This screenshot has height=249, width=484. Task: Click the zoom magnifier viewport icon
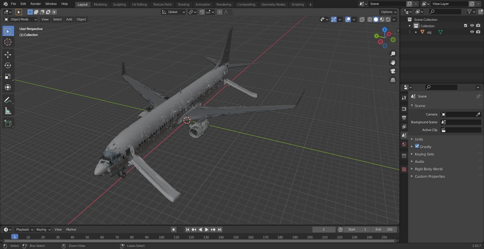pyautogui.click(x=393, y=54)
